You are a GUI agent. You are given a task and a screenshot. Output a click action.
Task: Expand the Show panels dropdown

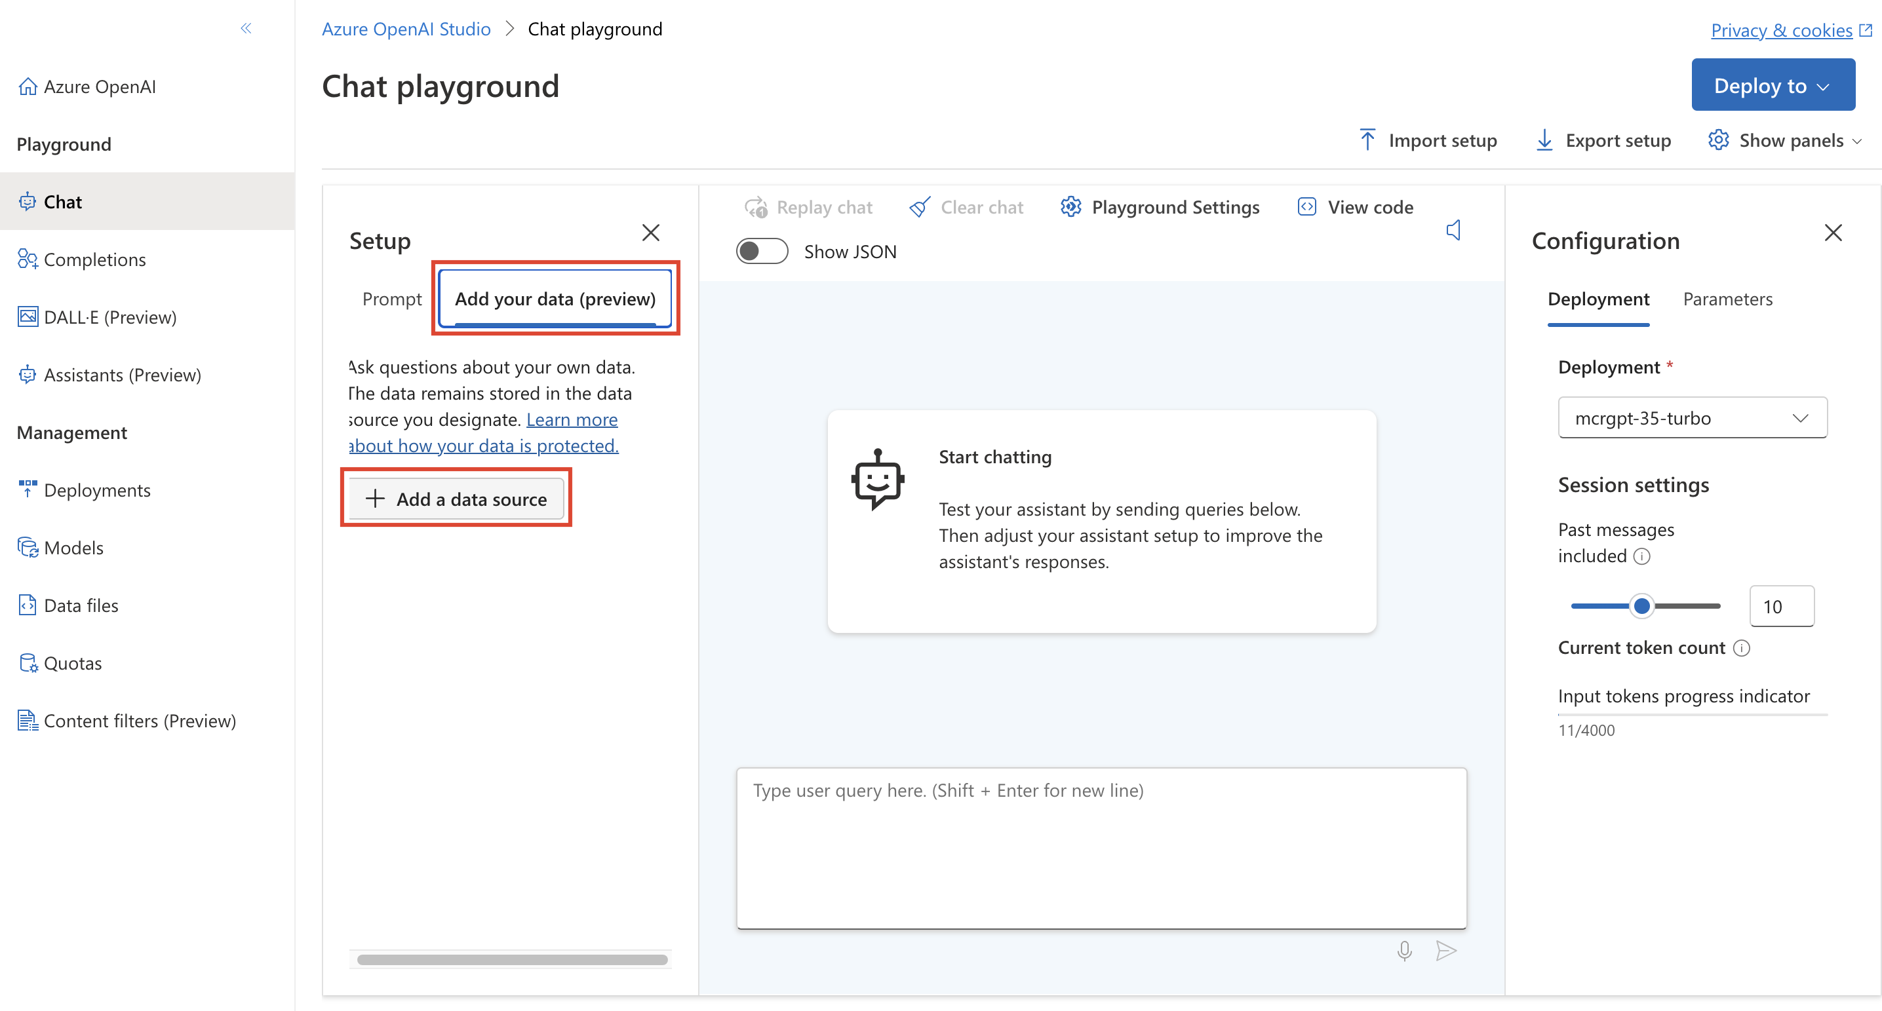click(1784, 140)
